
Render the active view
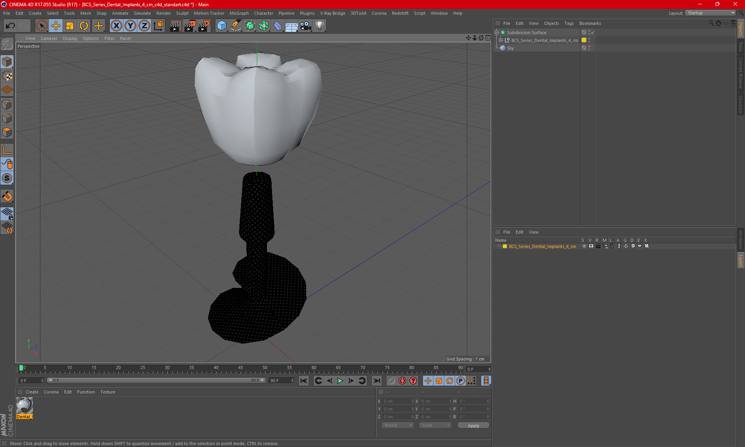[175, 26]
